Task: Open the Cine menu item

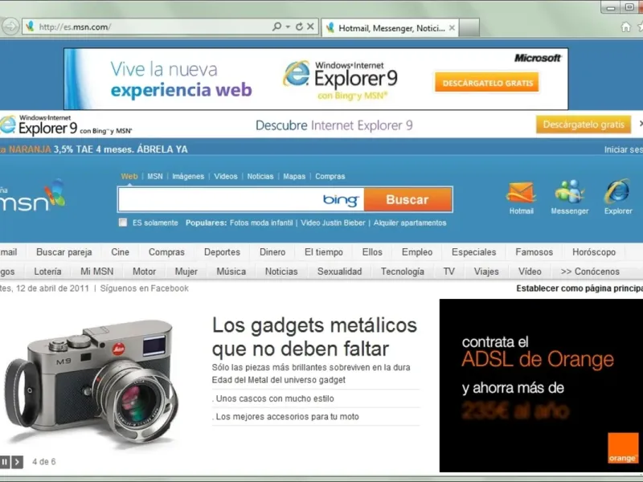Action: click(120, 252)
